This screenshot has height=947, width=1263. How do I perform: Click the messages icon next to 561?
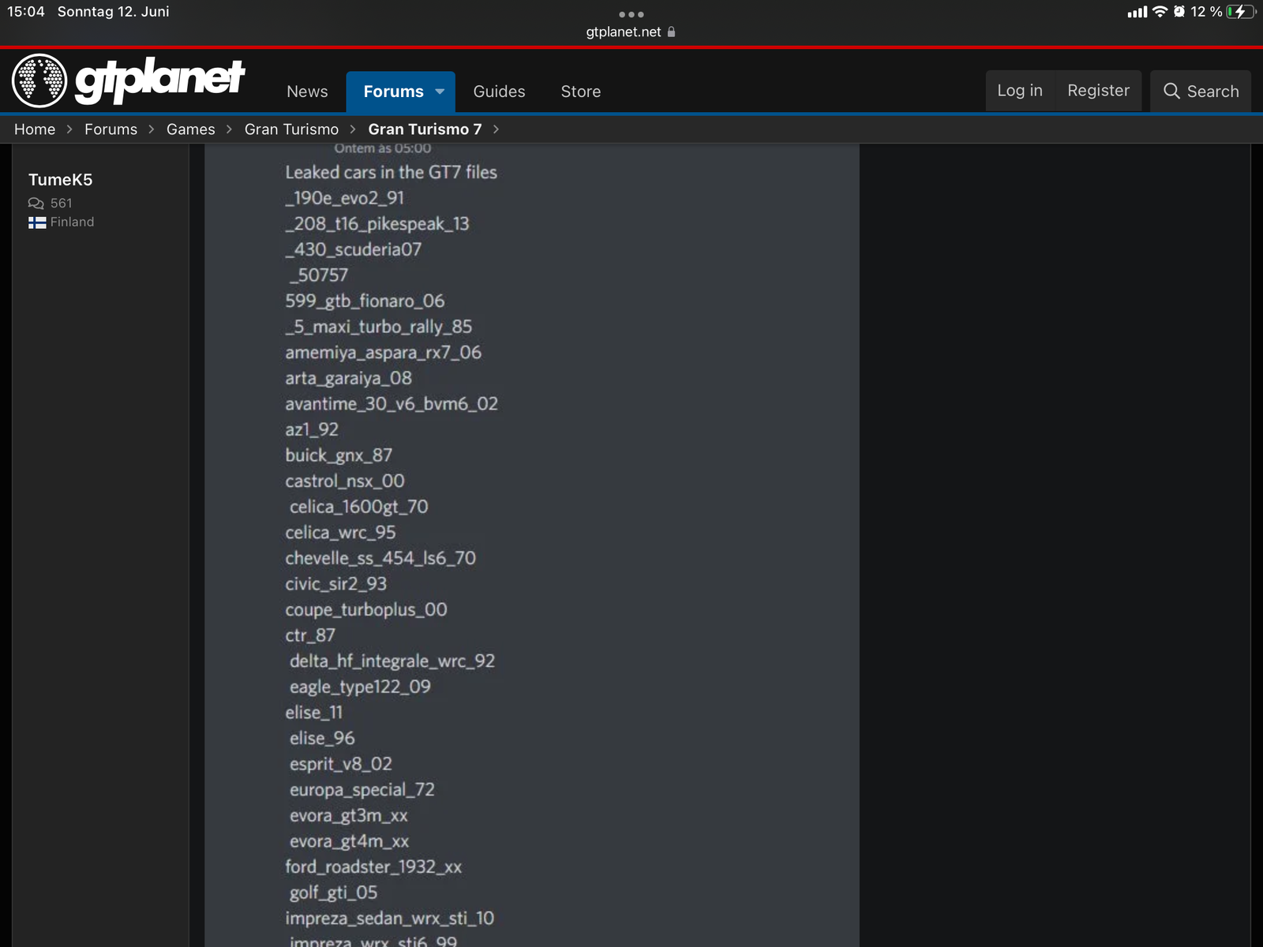[x=36, y=204]
